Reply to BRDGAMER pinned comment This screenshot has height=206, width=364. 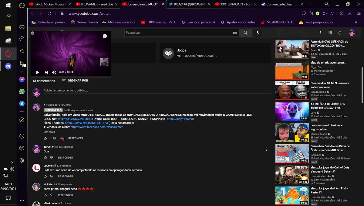pyautogui.click(x=76, y=138)
